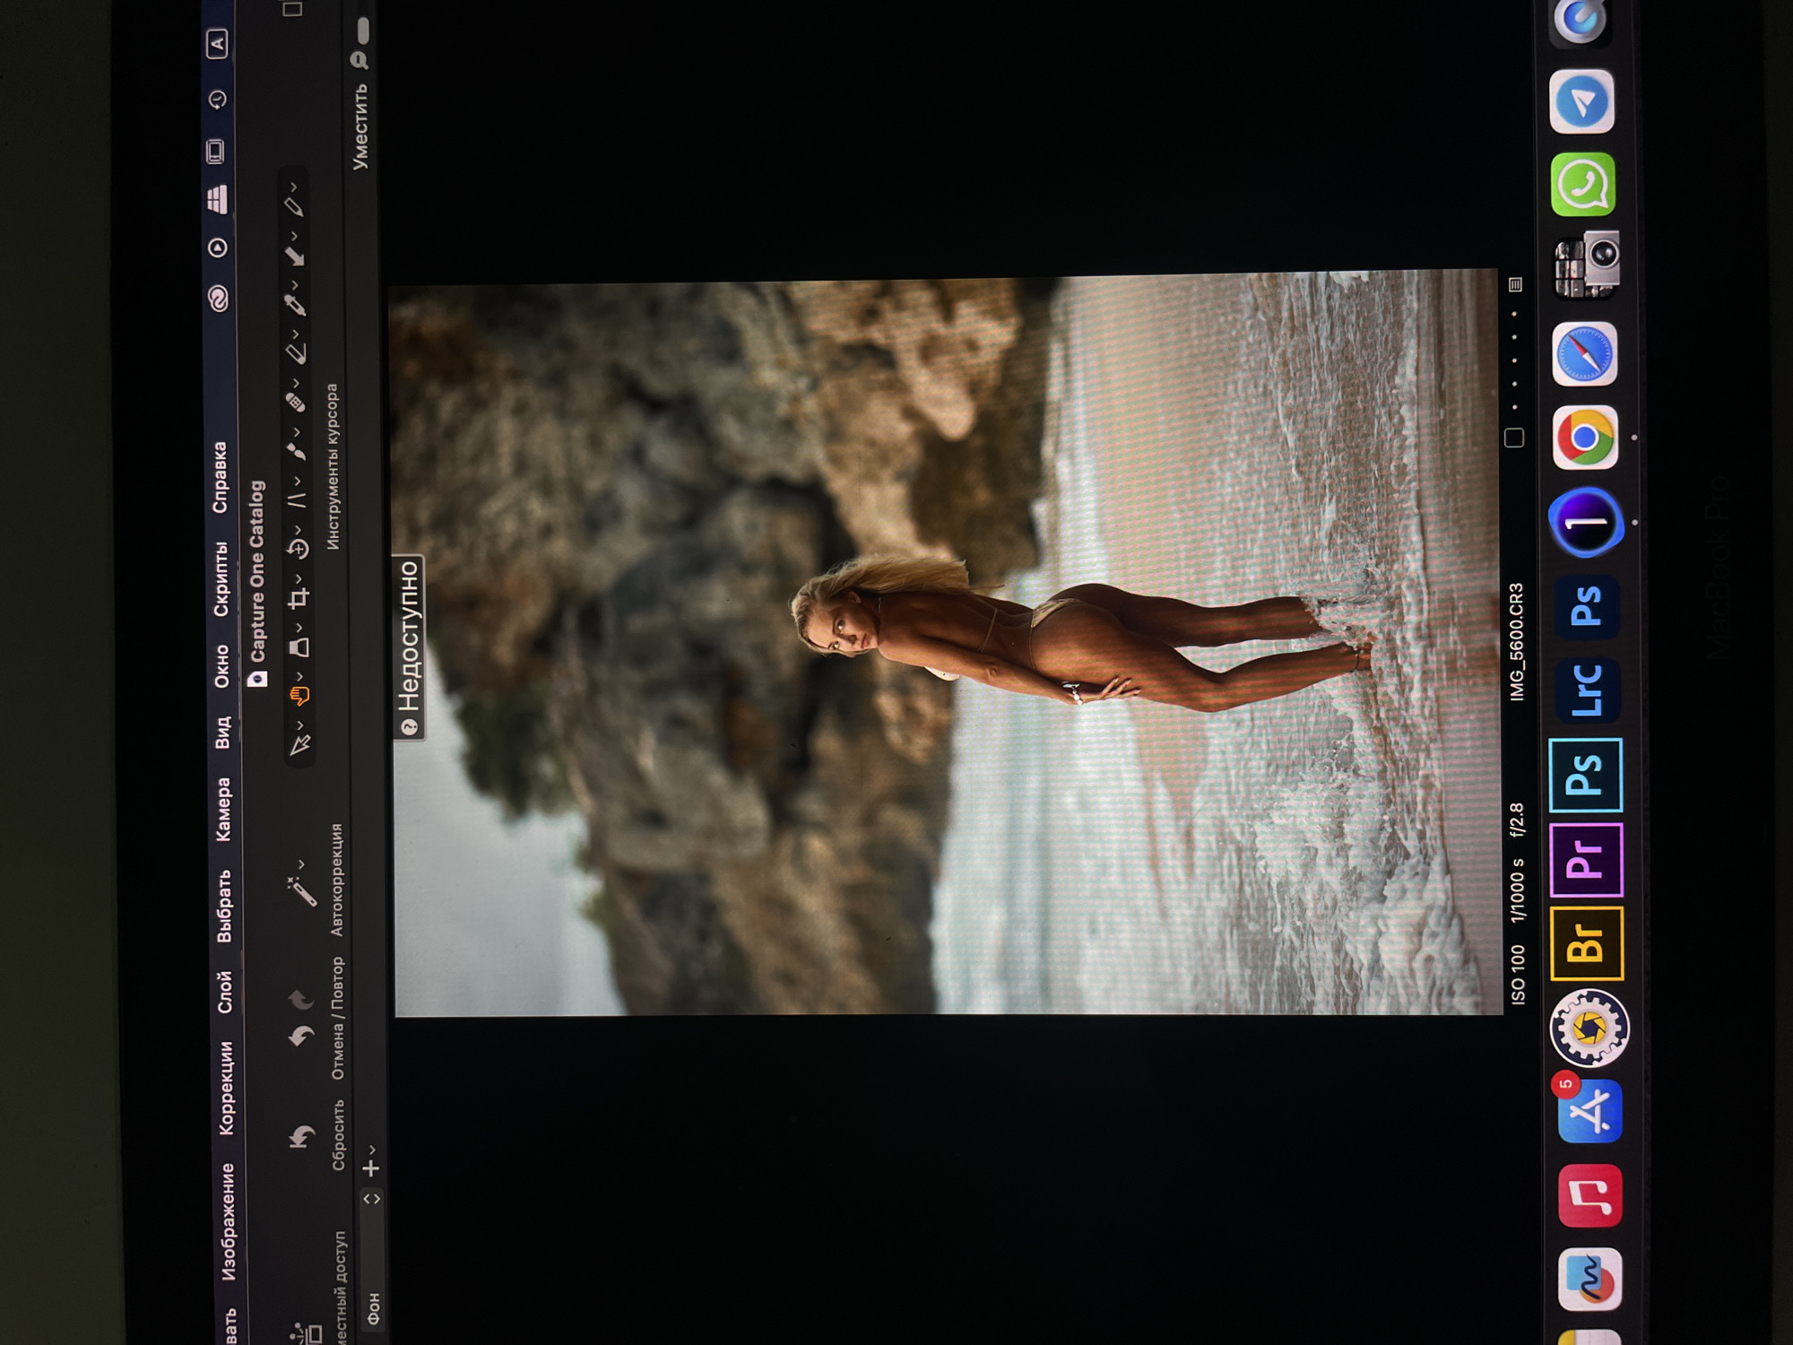Open the Изображение menu
The width and height of the screenshot is (1793, 1345).
coord(228,1222)
